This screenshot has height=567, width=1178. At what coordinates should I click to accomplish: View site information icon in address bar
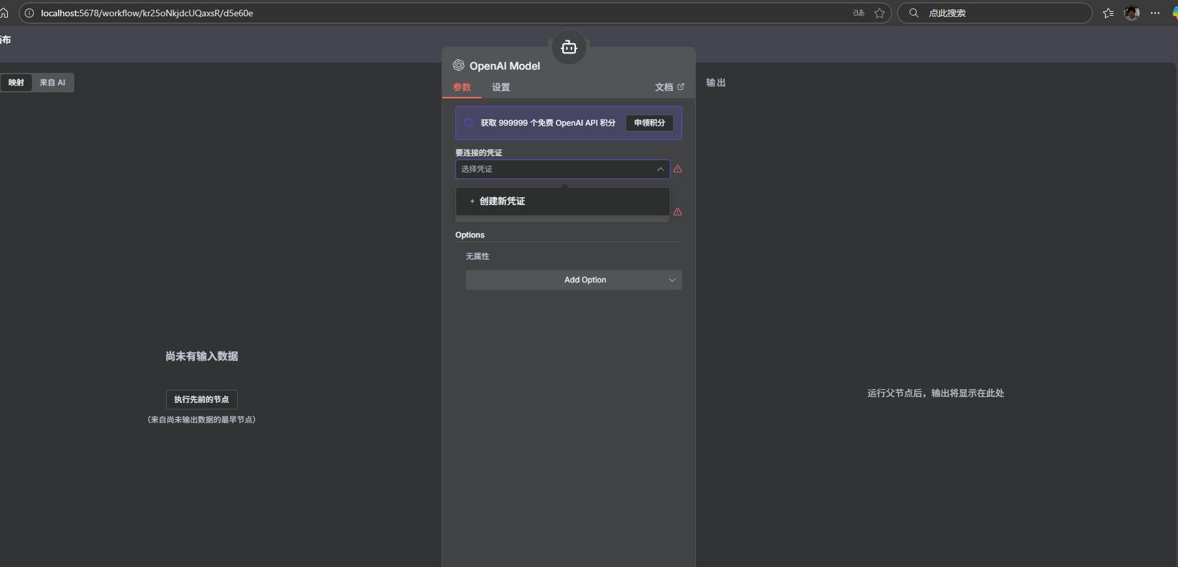click(29, 13)
